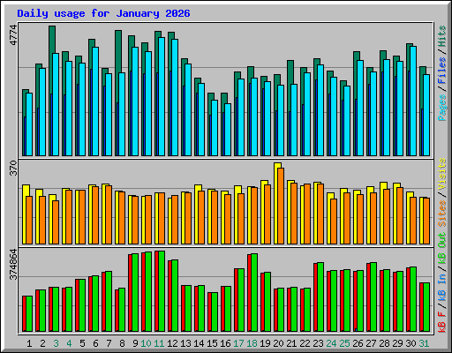
Task: Click weekend day label 4
Action: point(69,343)
